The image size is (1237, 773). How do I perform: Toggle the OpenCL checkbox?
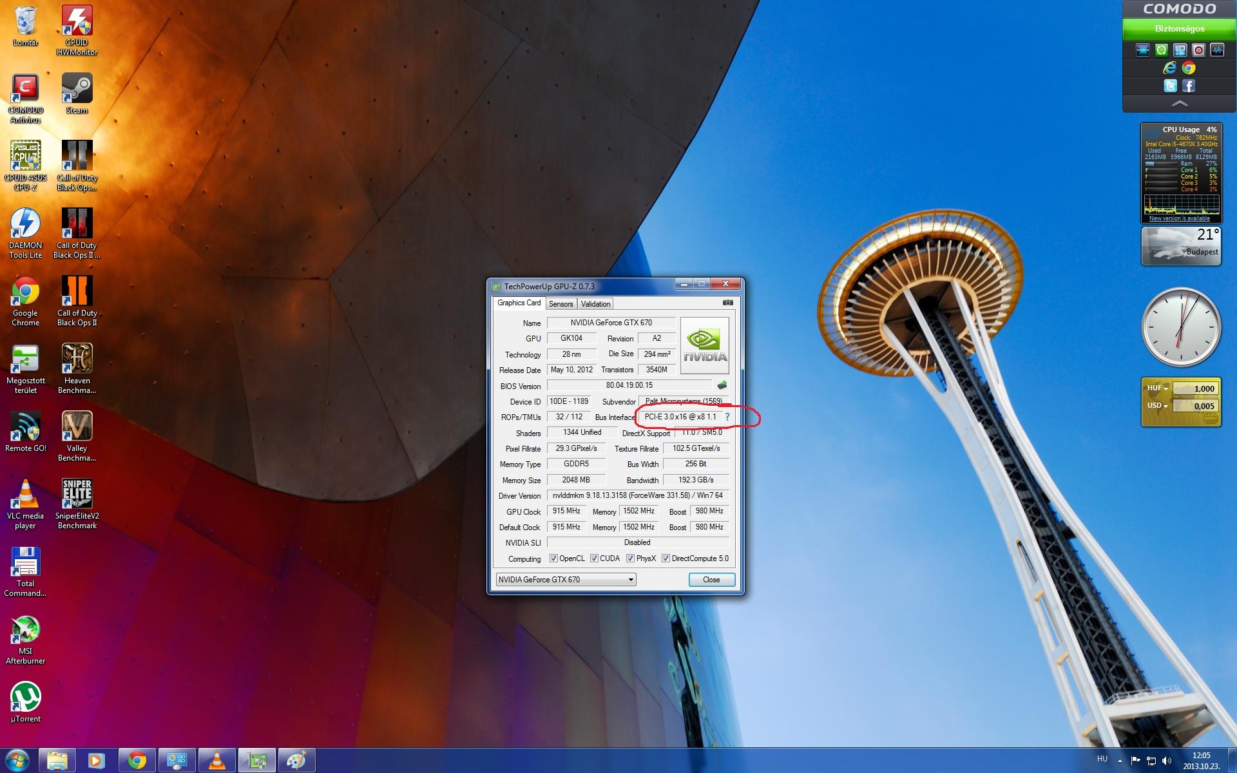pyautogui.click(x=553, y=558)
